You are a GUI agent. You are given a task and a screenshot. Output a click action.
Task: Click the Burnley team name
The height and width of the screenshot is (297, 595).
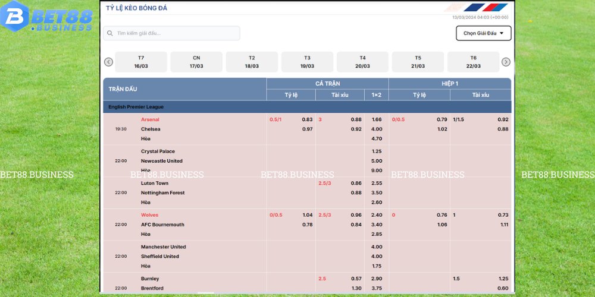(150, 279)
